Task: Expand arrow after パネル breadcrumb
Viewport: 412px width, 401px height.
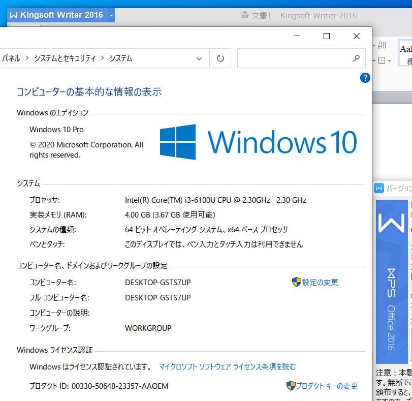Action: (27, 57)
